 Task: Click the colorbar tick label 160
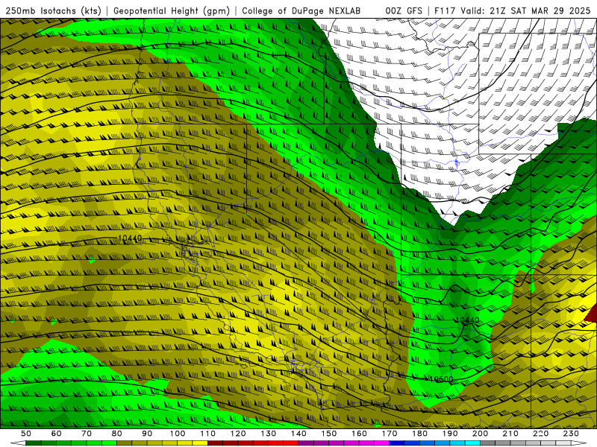pyautogui.click(x=359, y=434)
